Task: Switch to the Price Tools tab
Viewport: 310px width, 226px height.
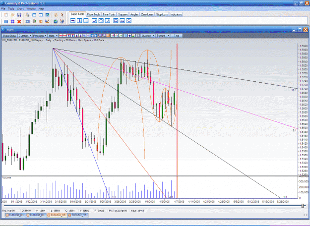Action: [93, 14]
